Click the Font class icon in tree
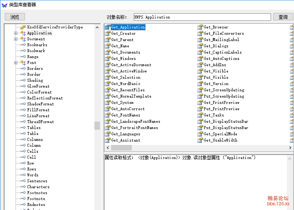 23,62
